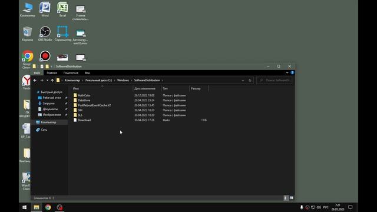Viewport: 377px width, 212px height.
Task: Select the Компьютер desktop icon
Action: [28, 10]
